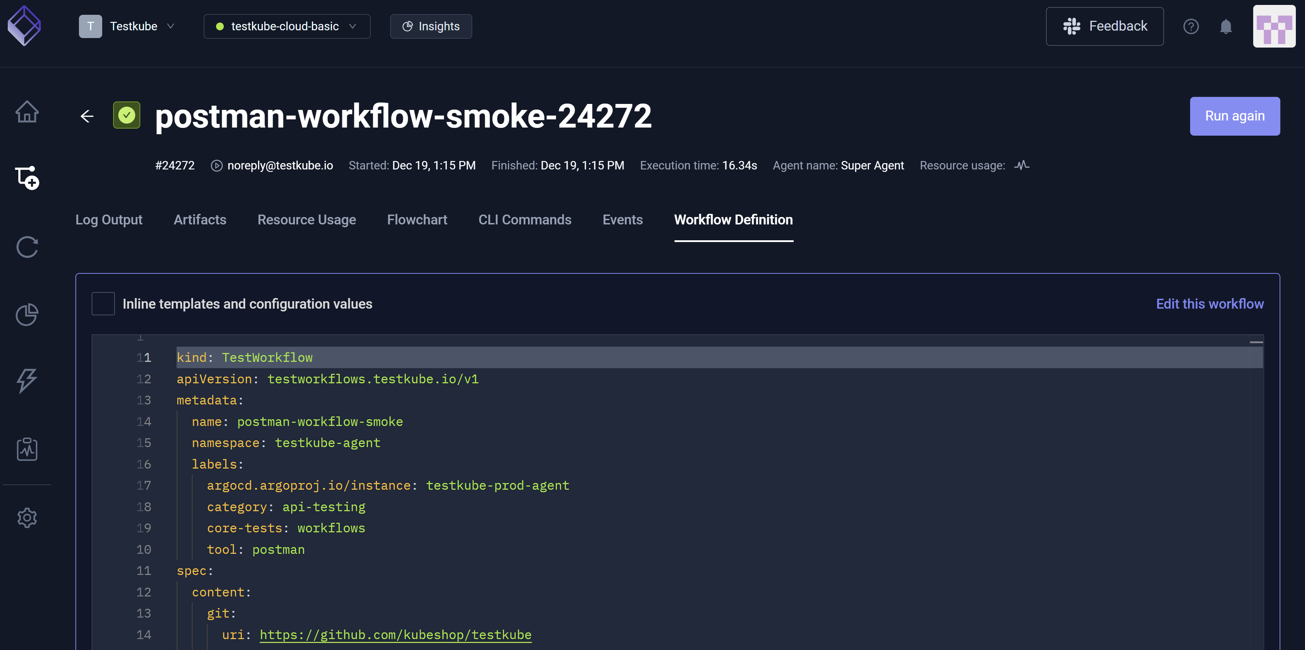1305x650 pixels.
Task: Click the help question mark icon
Action: [1191, 26]
